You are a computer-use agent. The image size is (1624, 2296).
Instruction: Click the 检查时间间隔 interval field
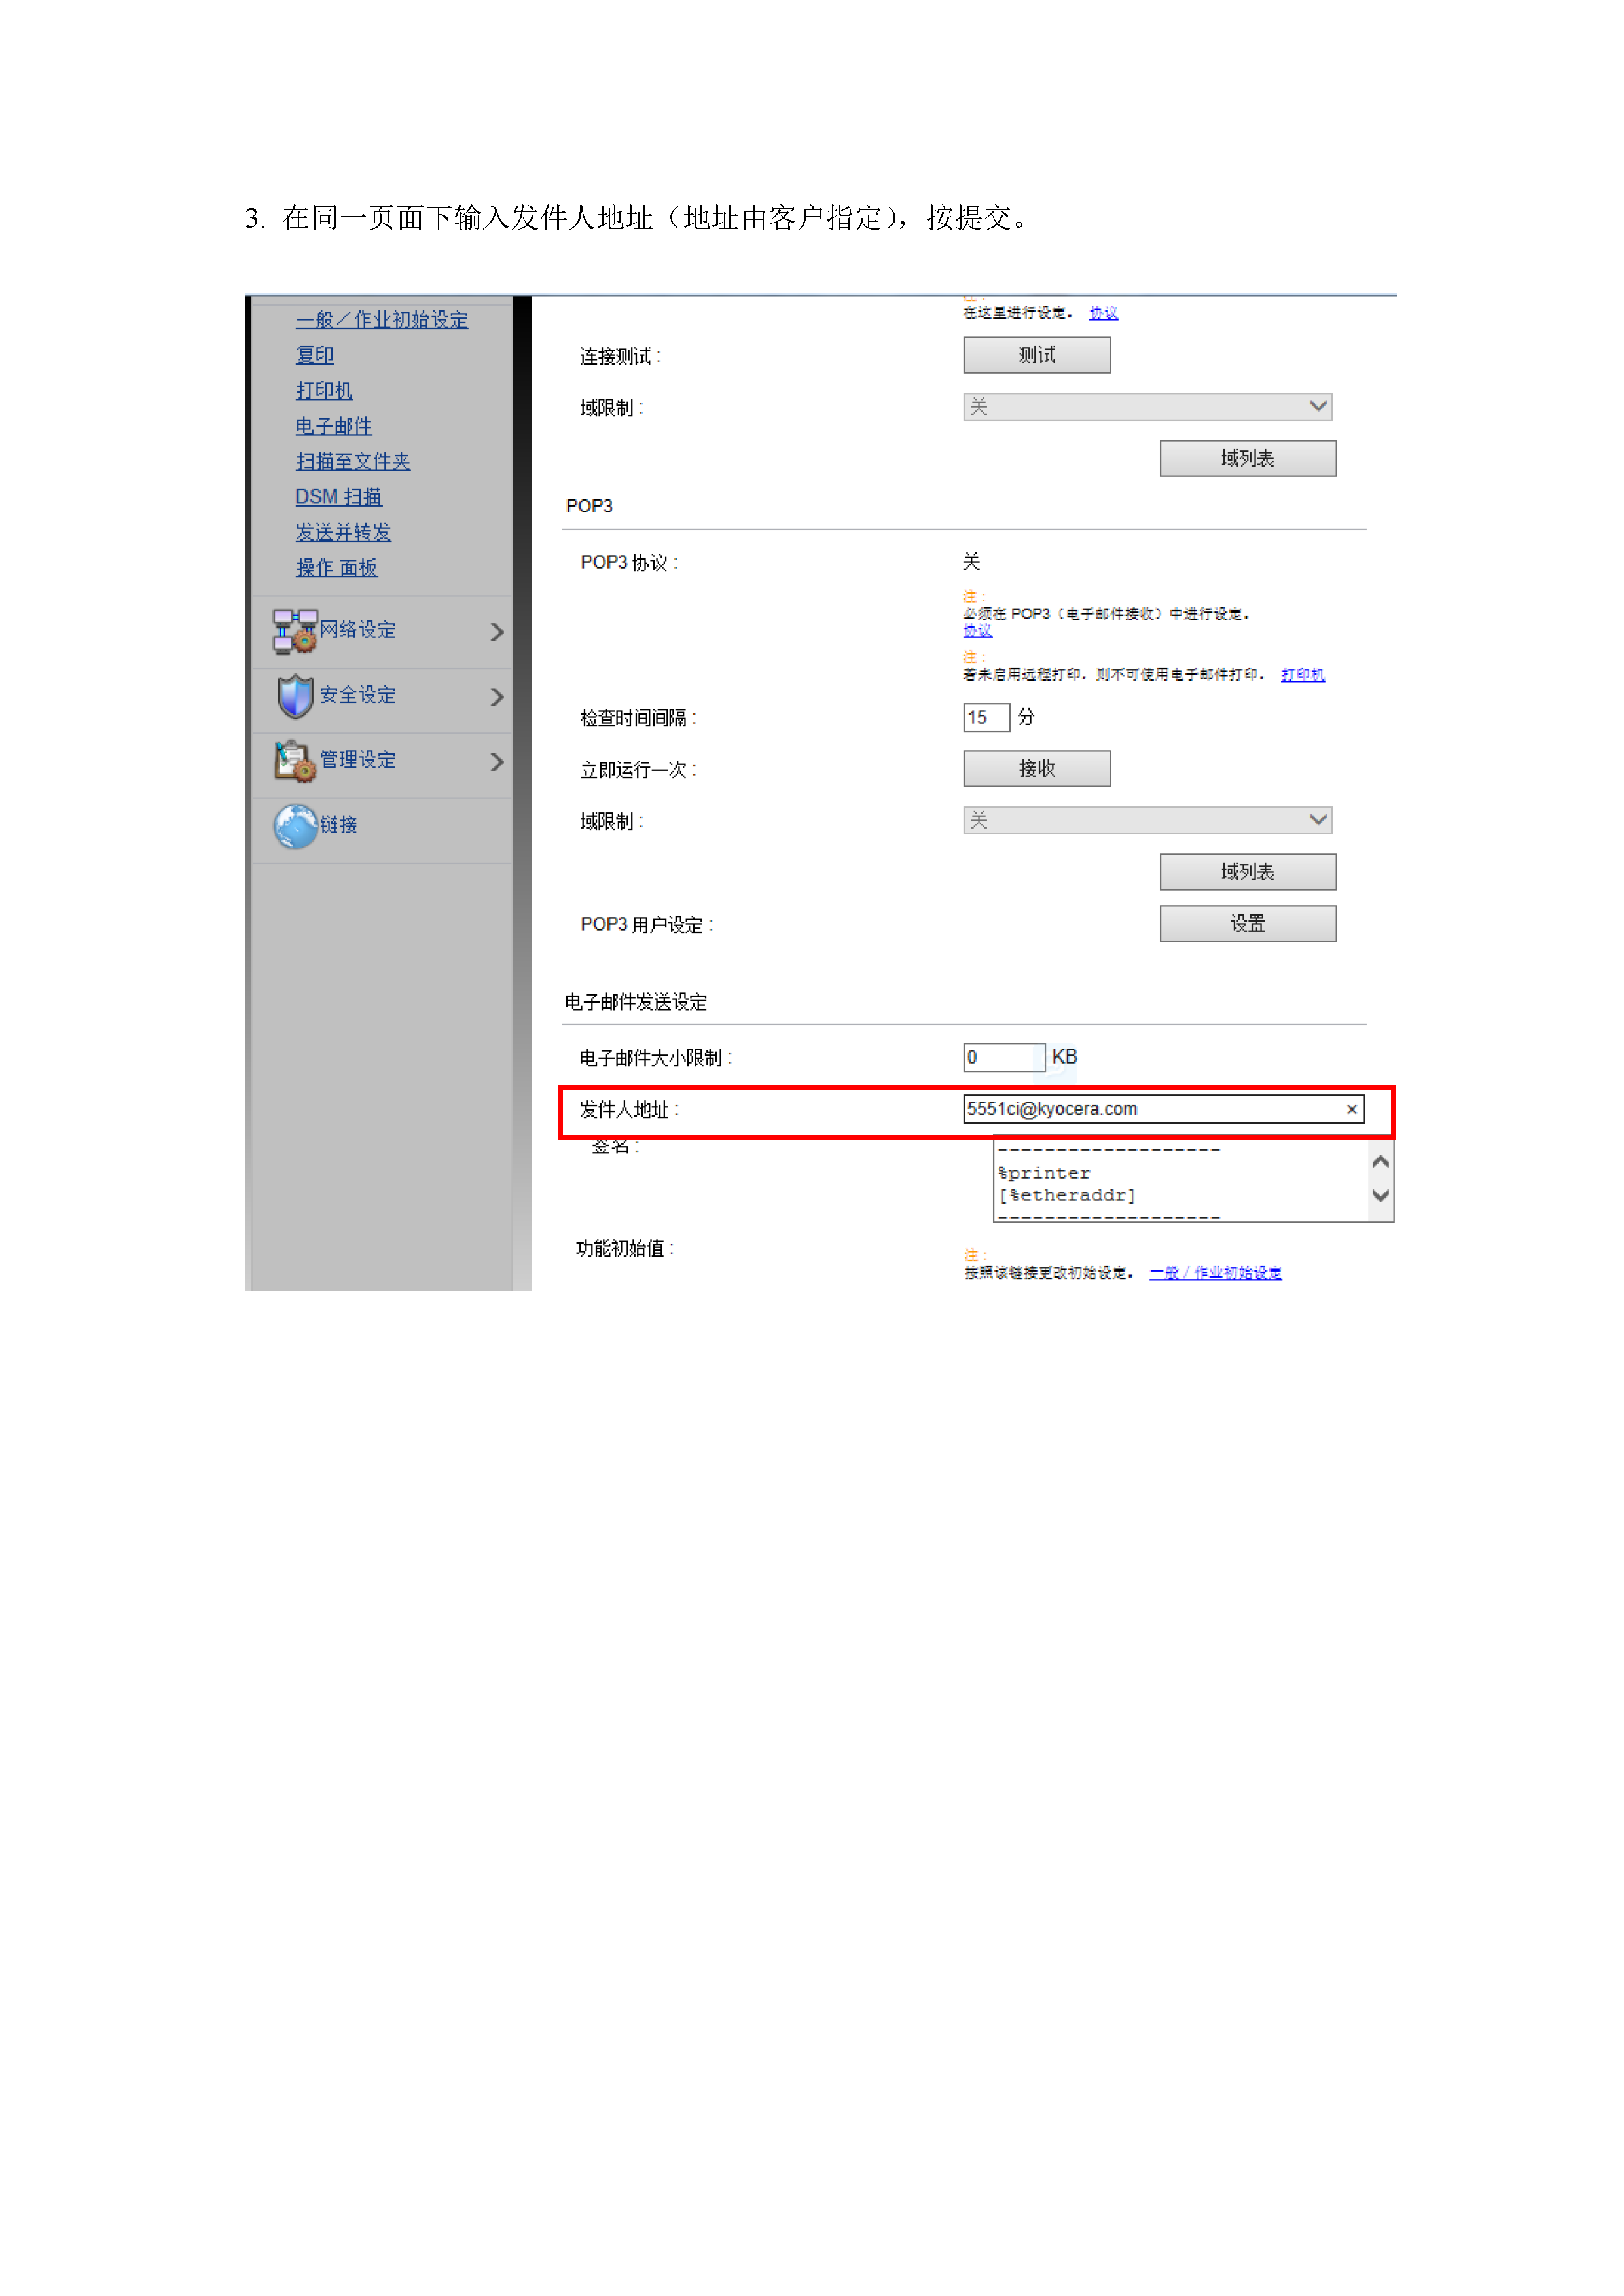tap(986, 717)
